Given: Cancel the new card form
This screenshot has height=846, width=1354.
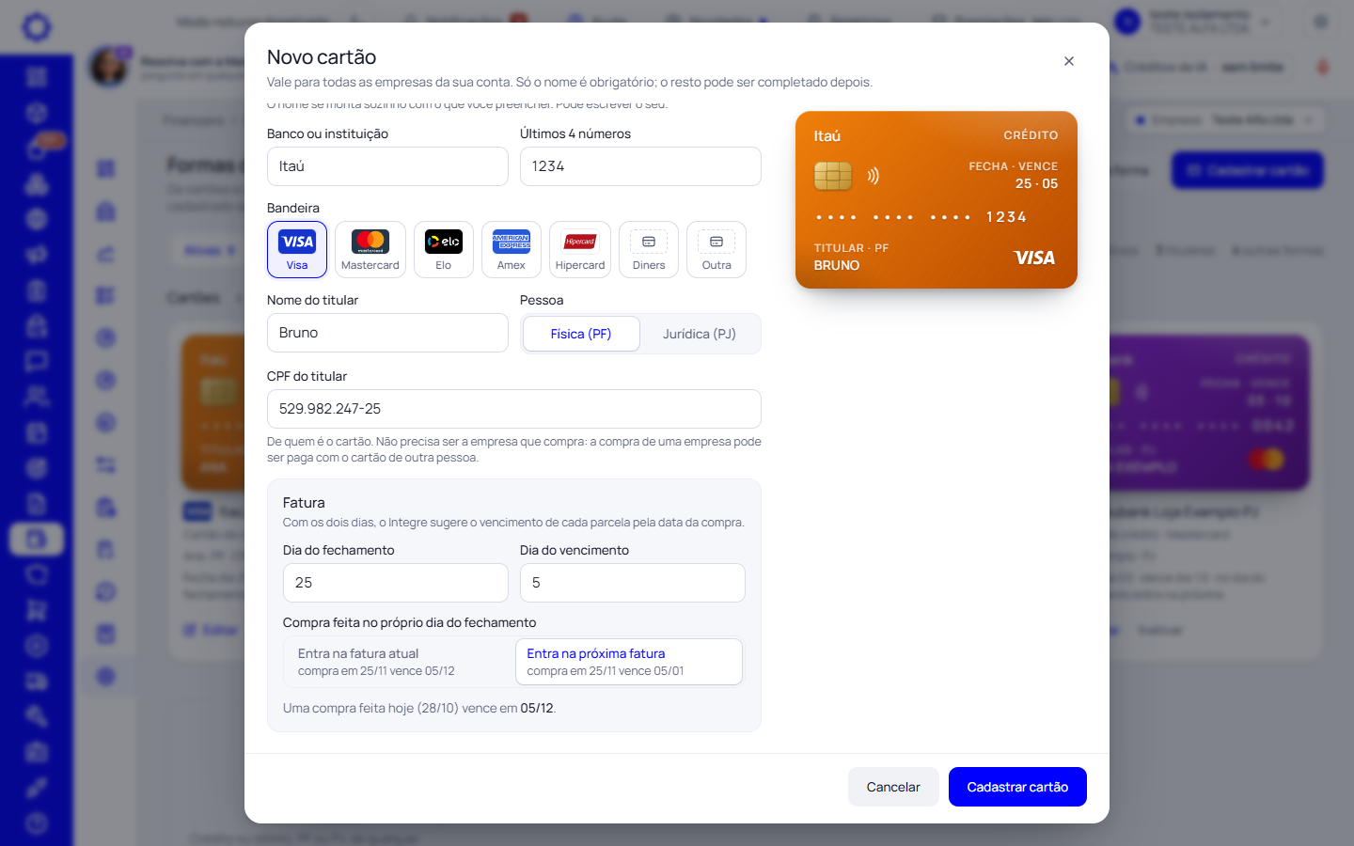Looking at the screenshot, I should 893,787.
